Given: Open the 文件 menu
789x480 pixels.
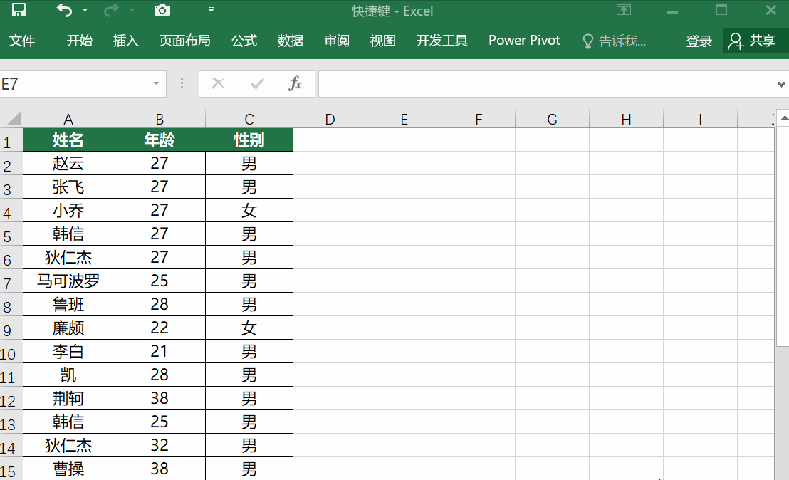Looking at the screenshot, I should tap(22, 41).
